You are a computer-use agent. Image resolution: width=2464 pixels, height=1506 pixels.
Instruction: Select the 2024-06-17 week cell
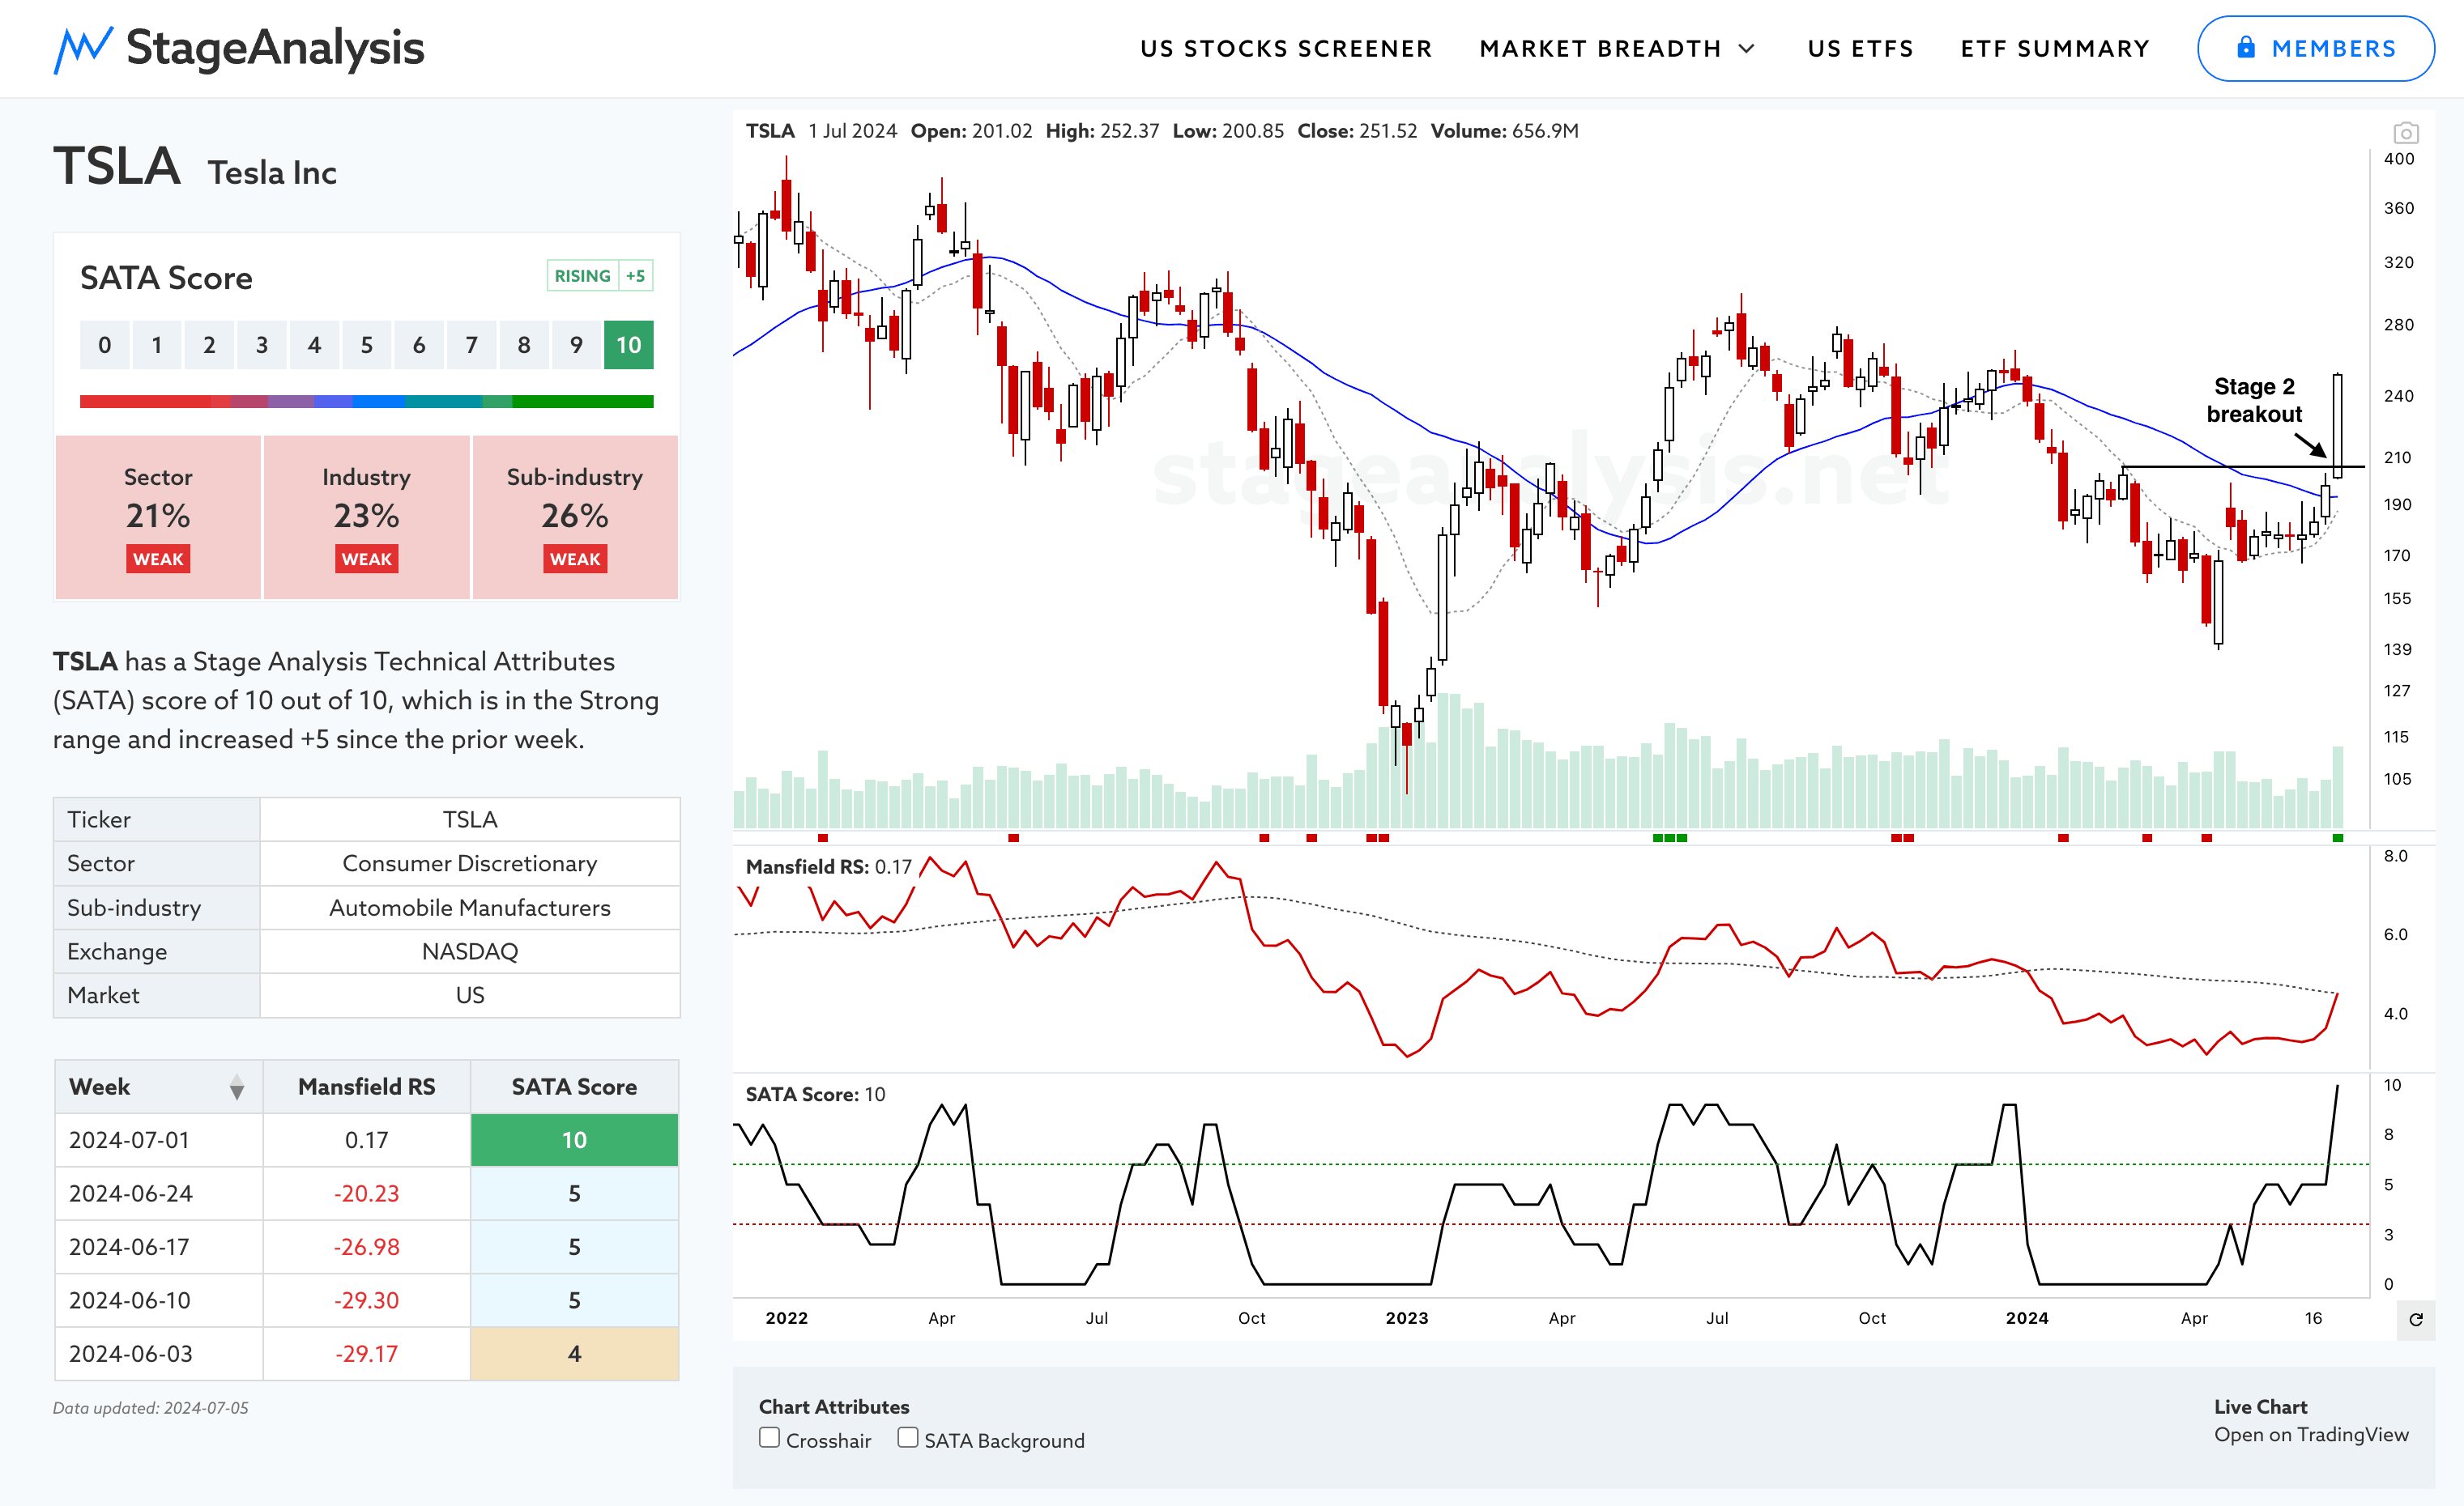pyautogui.click(x=158, y=1246)
